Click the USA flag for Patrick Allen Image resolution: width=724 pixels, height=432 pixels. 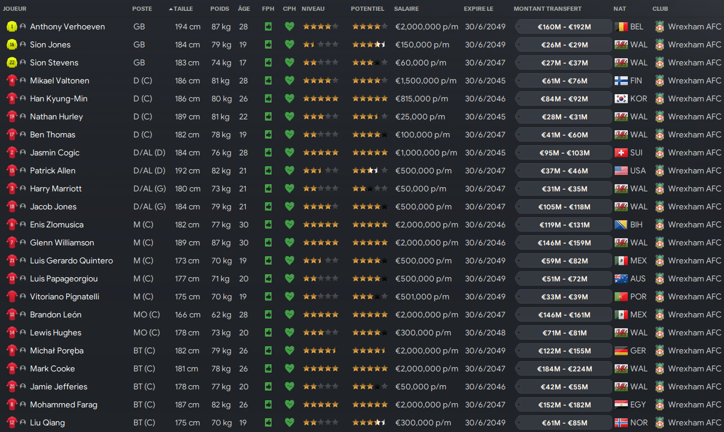coord(621,170)
